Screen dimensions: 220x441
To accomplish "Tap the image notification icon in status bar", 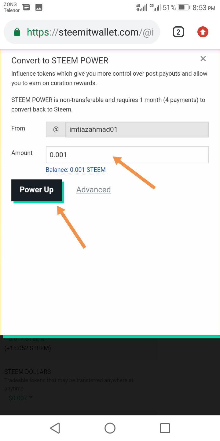I will point(39,8).
